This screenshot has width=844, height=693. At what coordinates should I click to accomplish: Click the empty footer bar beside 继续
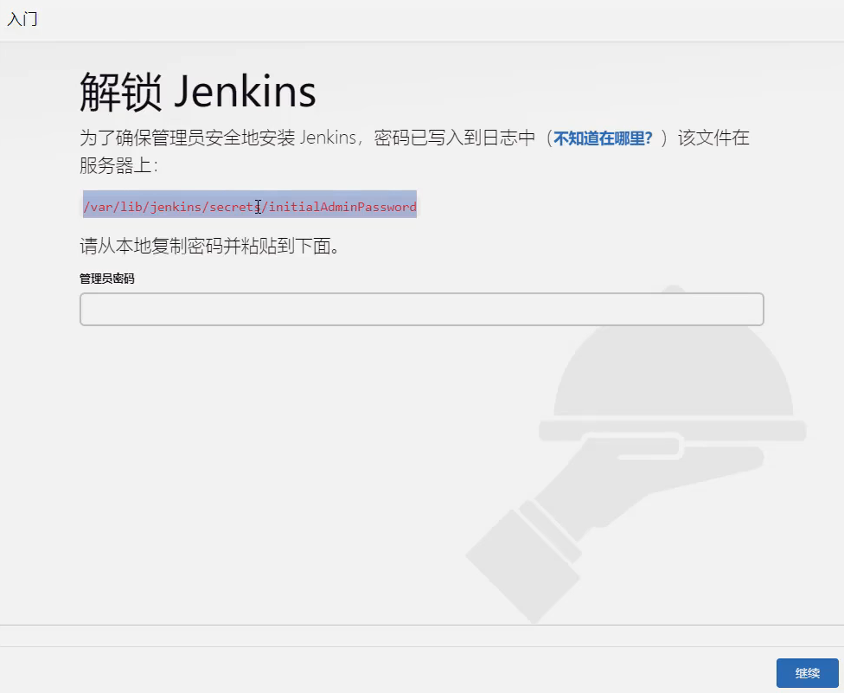click(387, 671)
